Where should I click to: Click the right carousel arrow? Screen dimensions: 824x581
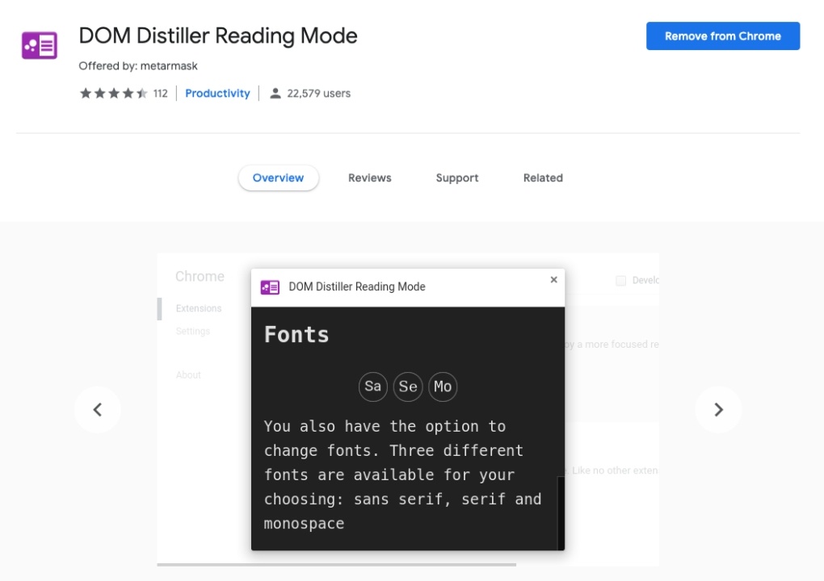pyautogui.click(x=718, y=409)
